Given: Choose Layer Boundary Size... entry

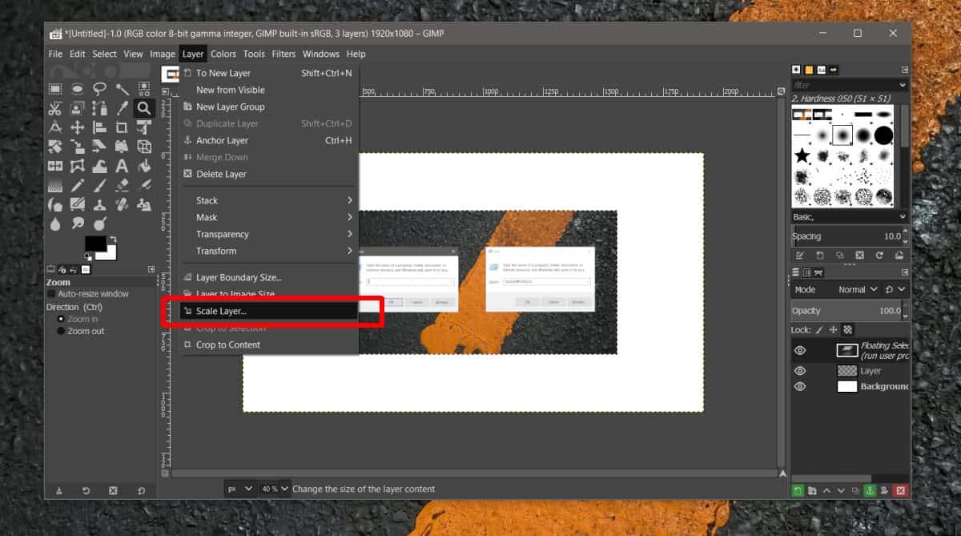Looking at the screenshot, I should (269, 277).
